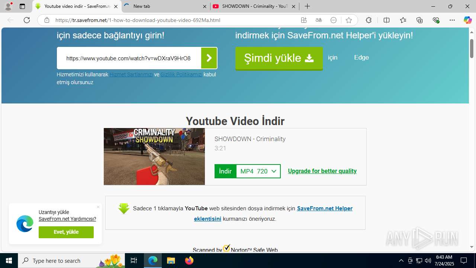Image resolution: width=476 pixels, height=268 pixels.
Task: Open the notification center icon
Action: [464, 261]
